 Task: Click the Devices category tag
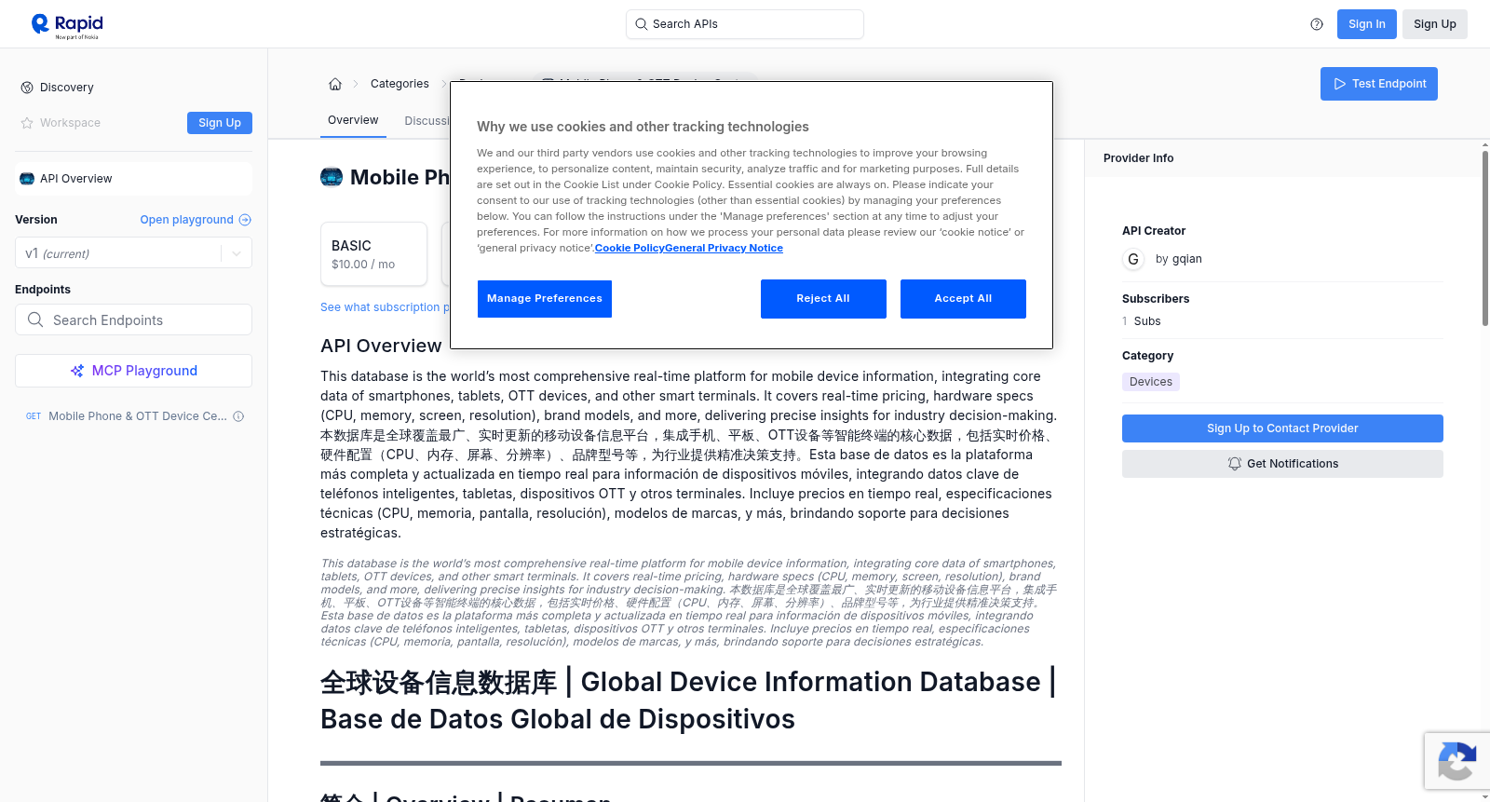(1151, 382)
